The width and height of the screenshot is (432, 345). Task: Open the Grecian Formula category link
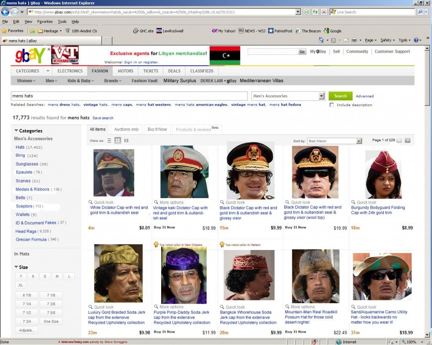31,239
